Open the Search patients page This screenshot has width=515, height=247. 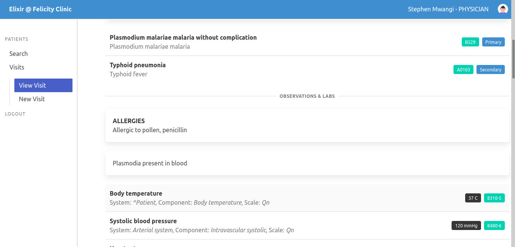click(x=19, y=54)
